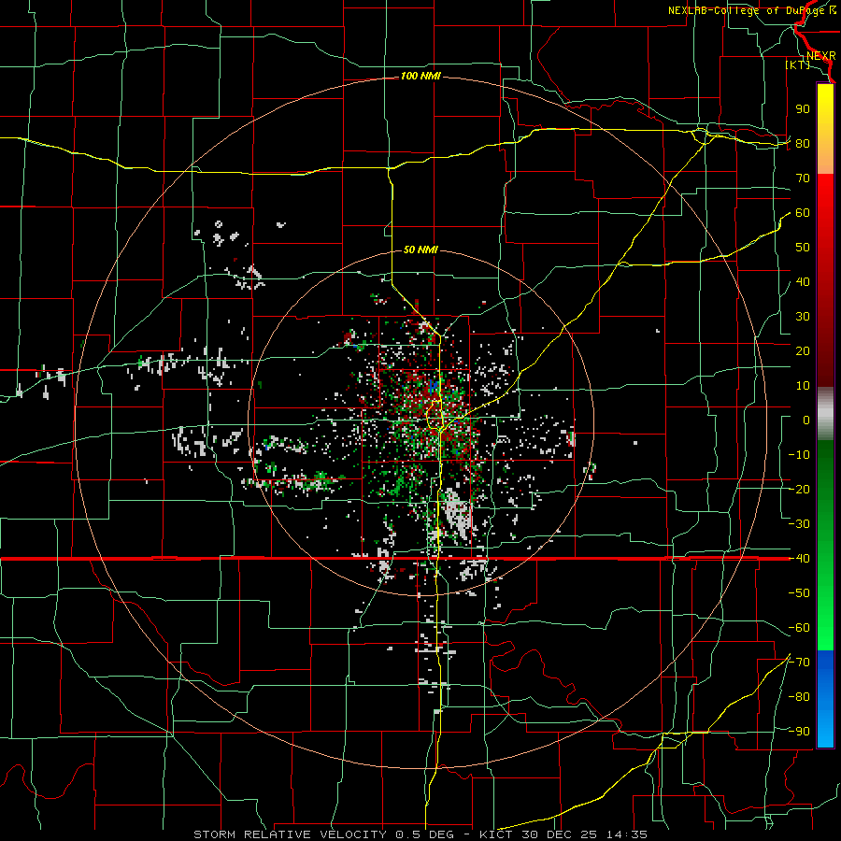This screenshot has width=841, height=841.
Task: Click the -50 scale value
Action: 799,593
